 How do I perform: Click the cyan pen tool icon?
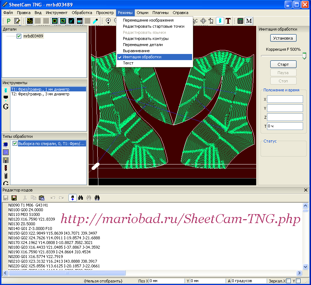(x=95, y=21)
